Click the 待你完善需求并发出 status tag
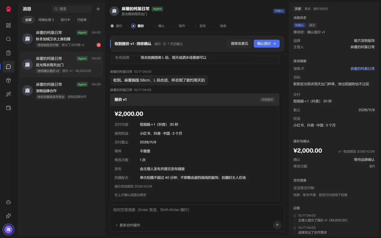 [51, 97]
